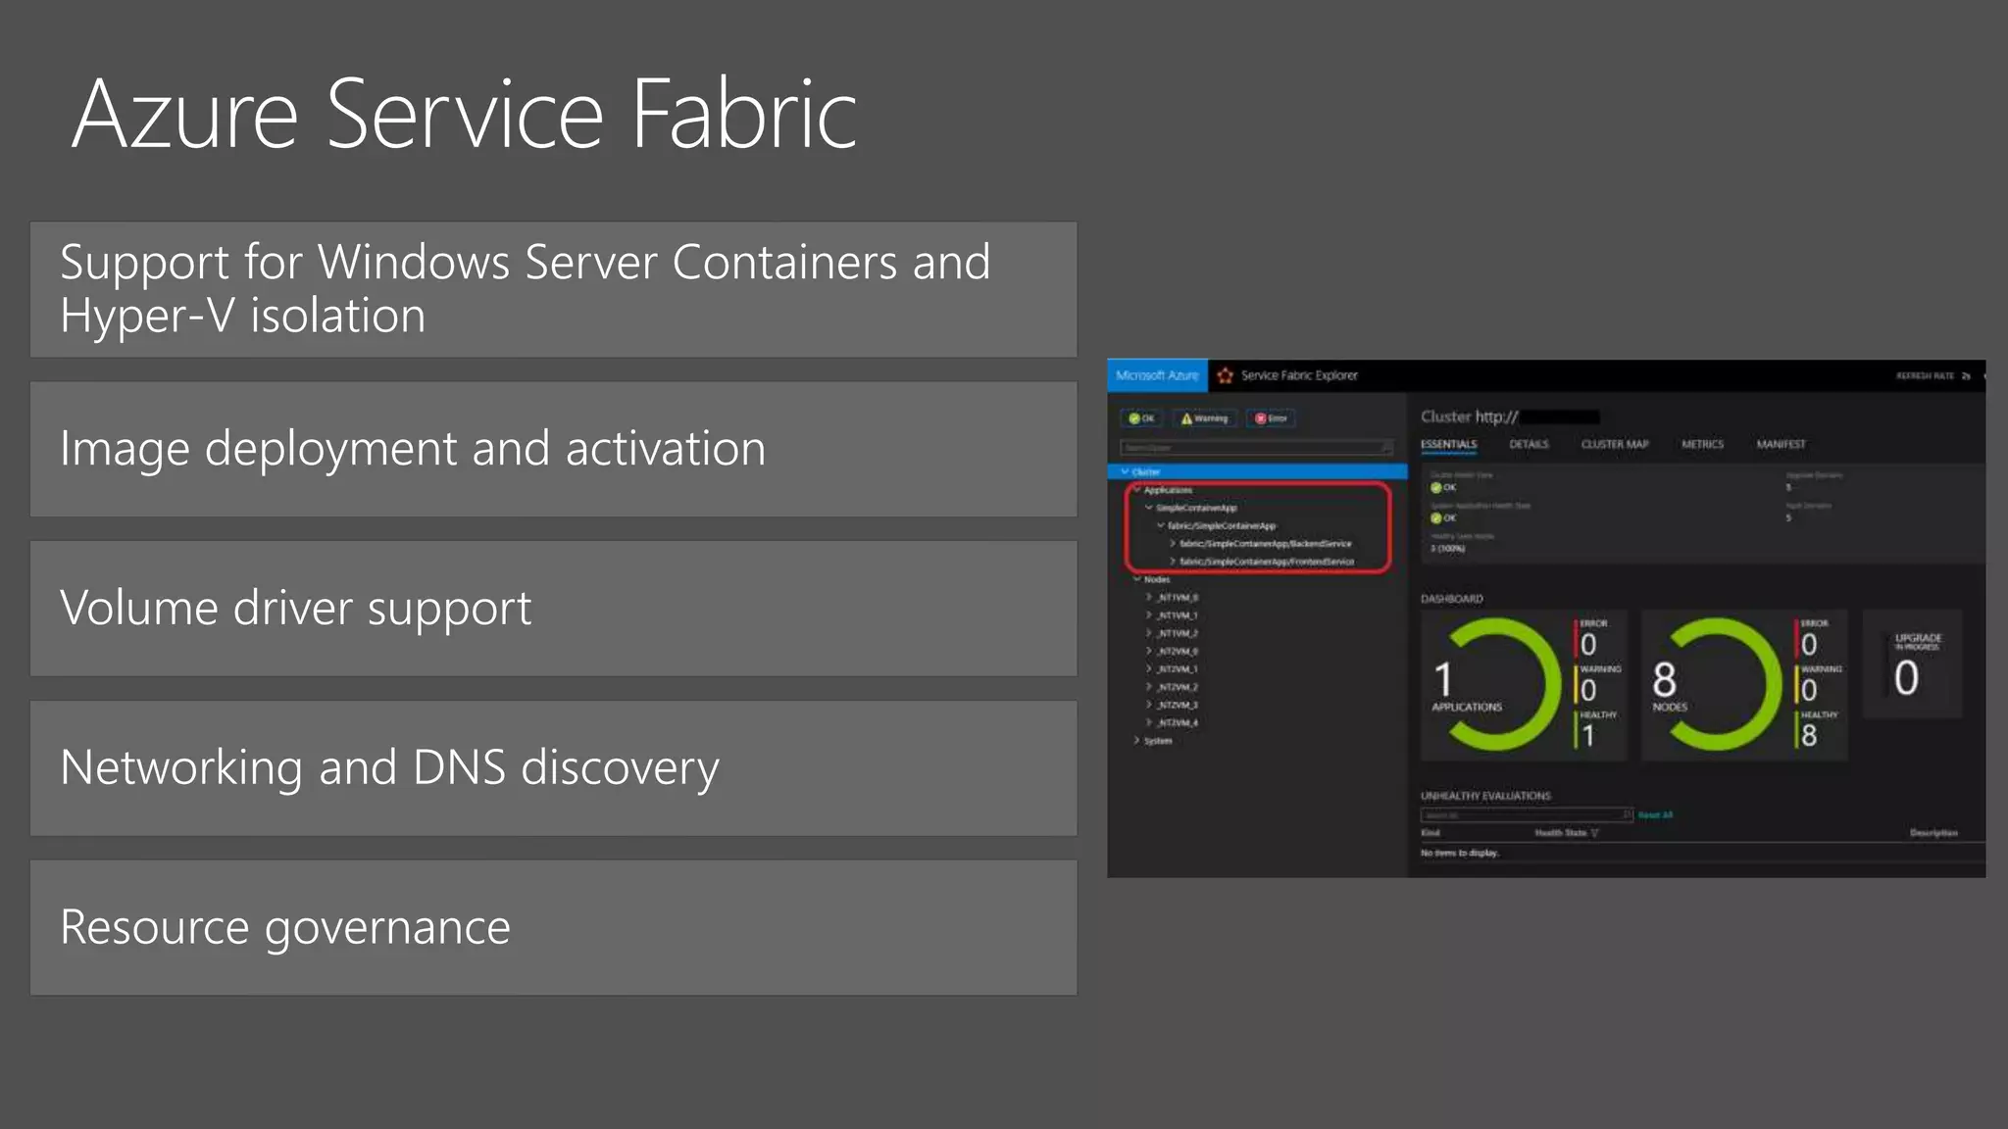Expand the _NT1VM_0 node chevron

coord(1149,597)
